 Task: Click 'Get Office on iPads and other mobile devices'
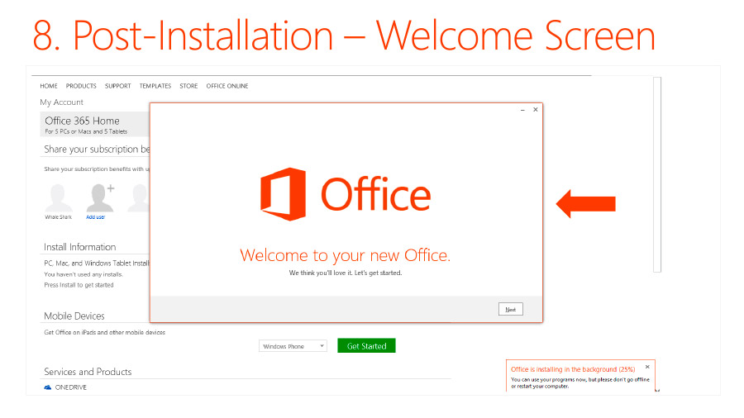(104, 332)
